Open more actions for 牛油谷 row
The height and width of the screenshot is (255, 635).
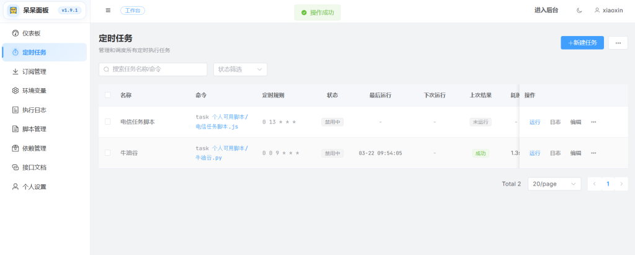pos(593,153)
